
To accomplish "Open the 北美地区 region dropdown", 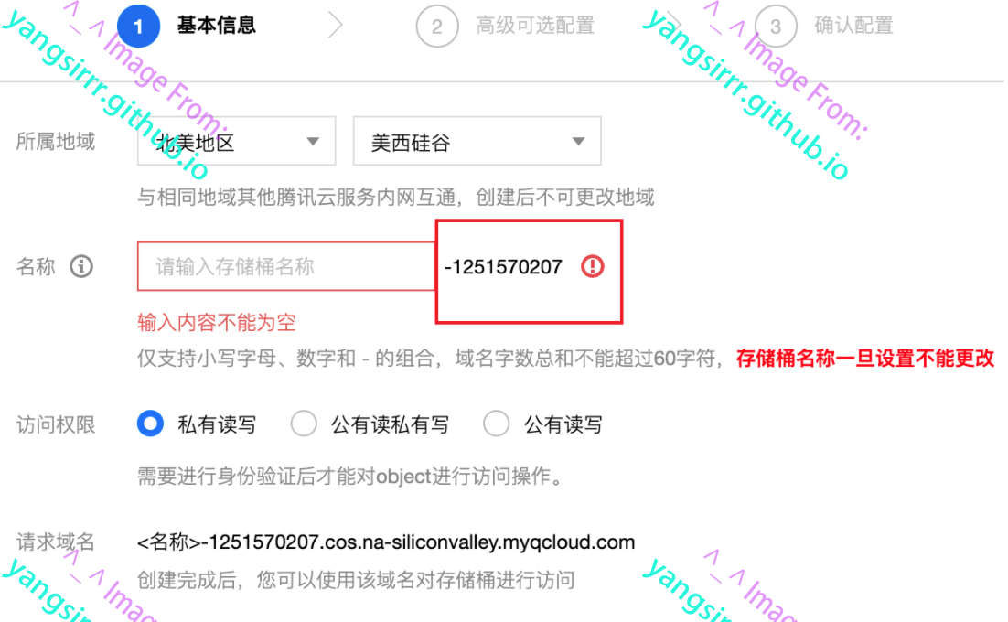I will click(237, 142).
